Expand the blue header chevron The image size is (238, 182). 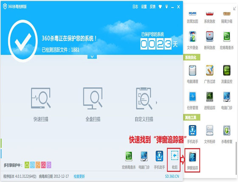92,57
